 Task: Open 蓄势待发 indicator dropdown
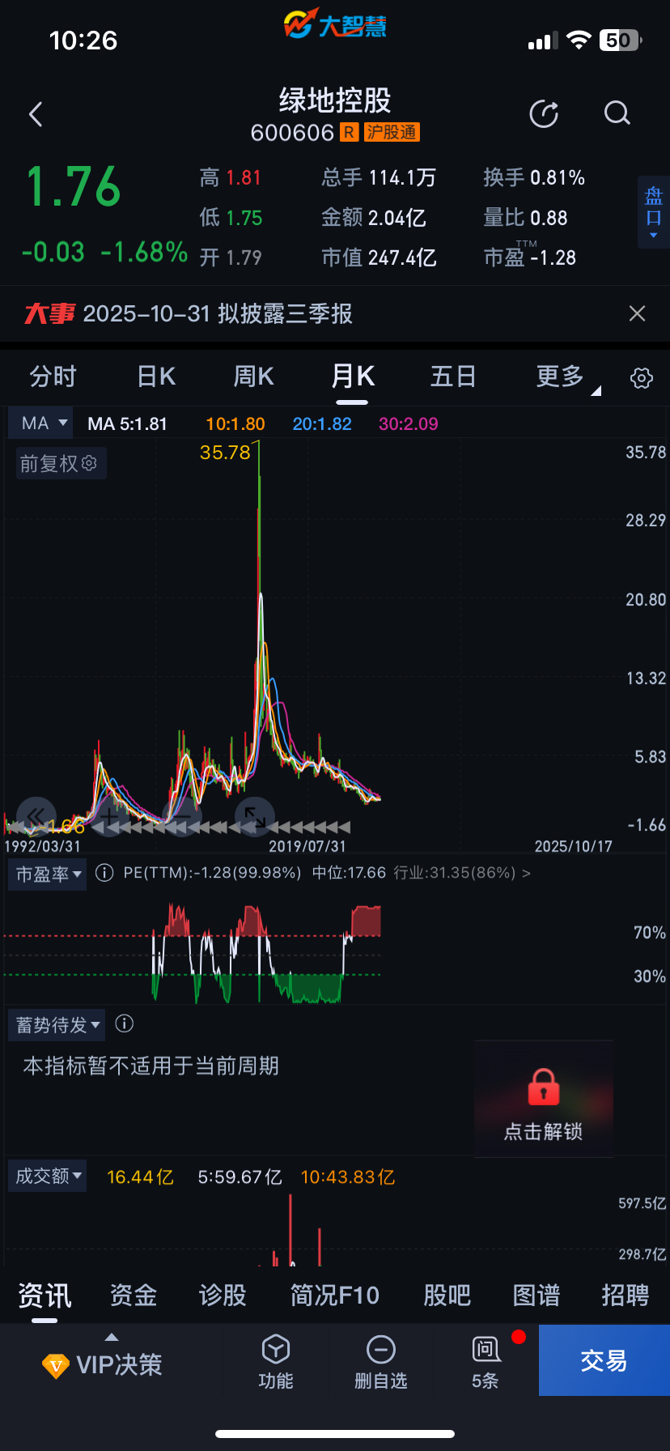point(57,1025)
